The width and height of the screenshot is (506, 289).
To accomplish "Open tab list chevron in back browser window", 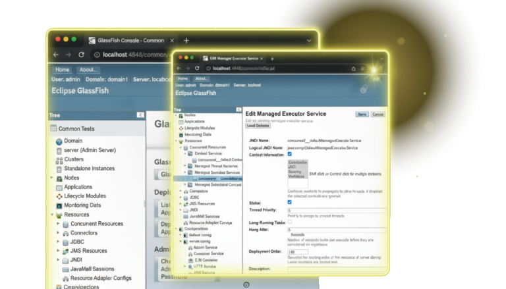I will point(309,41).
